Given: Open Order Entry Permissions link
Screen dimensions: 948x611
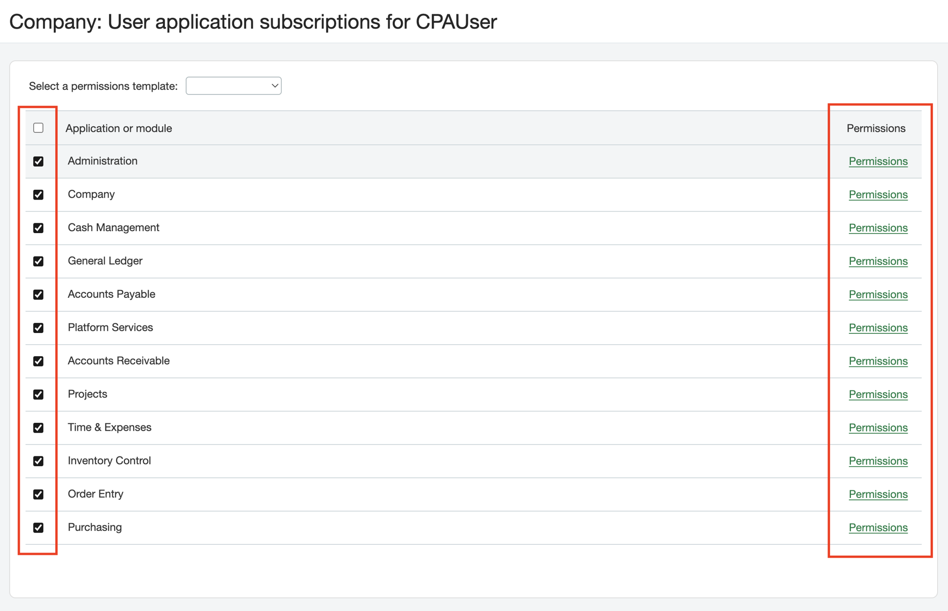Looking at the screenshot, I should coord(878,494).
